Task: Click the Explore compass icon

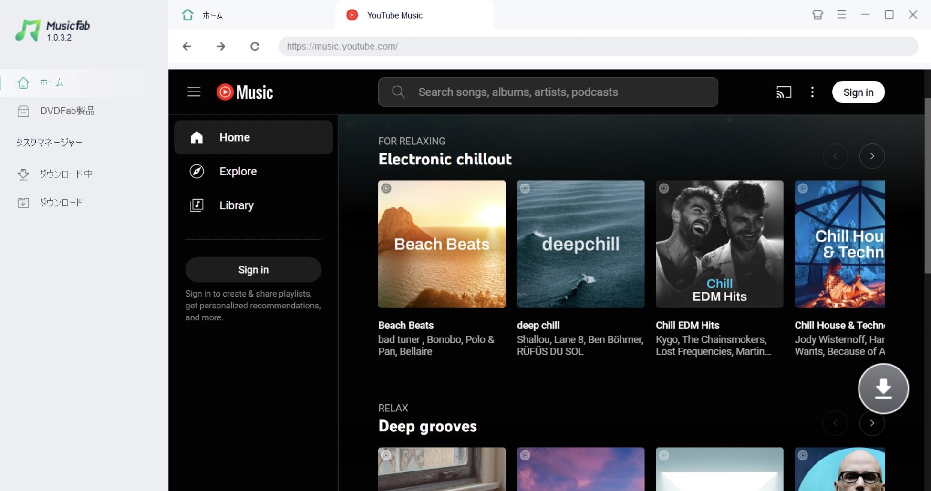Action: (197, 171)
